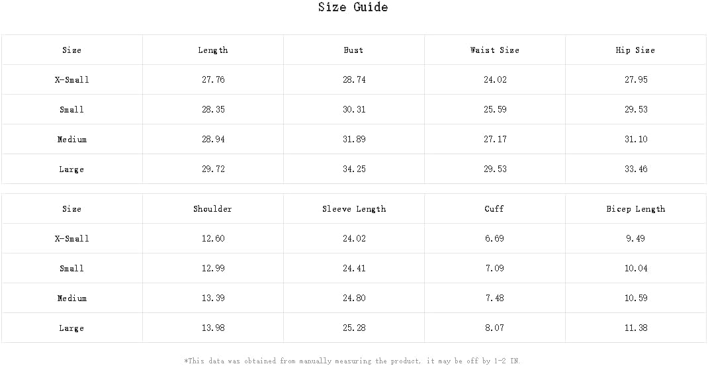Click the manual measurement disclaimer note
The width and height of the screenshot is (708, 366).
click(x=352, y=361)
